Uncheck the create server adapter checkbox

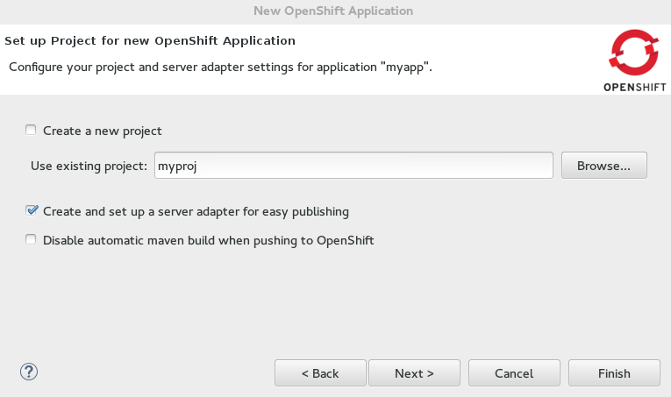pos(32,210)
